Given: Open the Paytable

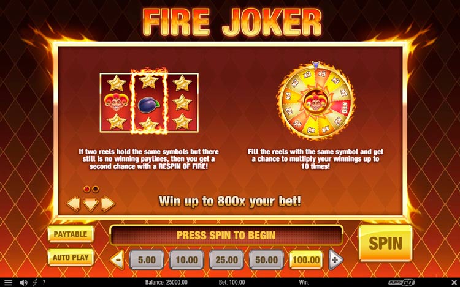Looking at the screenshot, I should pyautogui.click(x=71, y=234).
